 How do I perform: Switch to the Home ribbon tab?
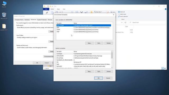52,9
